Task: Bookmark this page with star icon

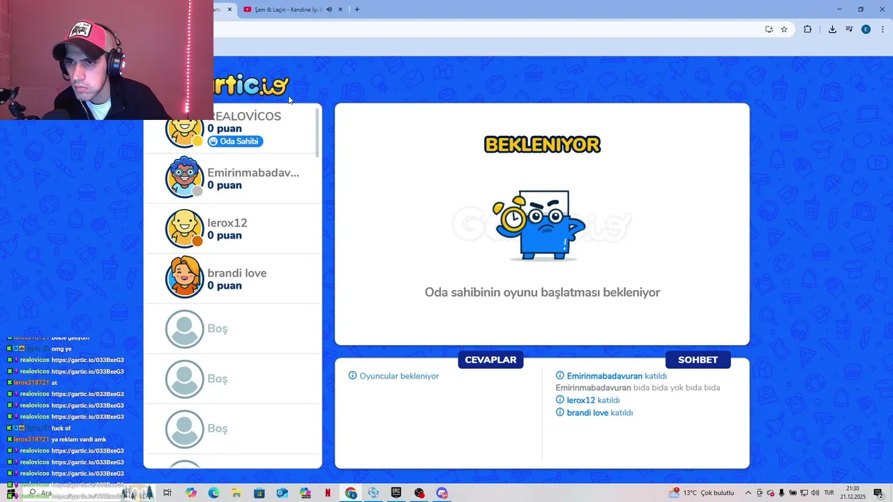Action: [x=784, y=29]
